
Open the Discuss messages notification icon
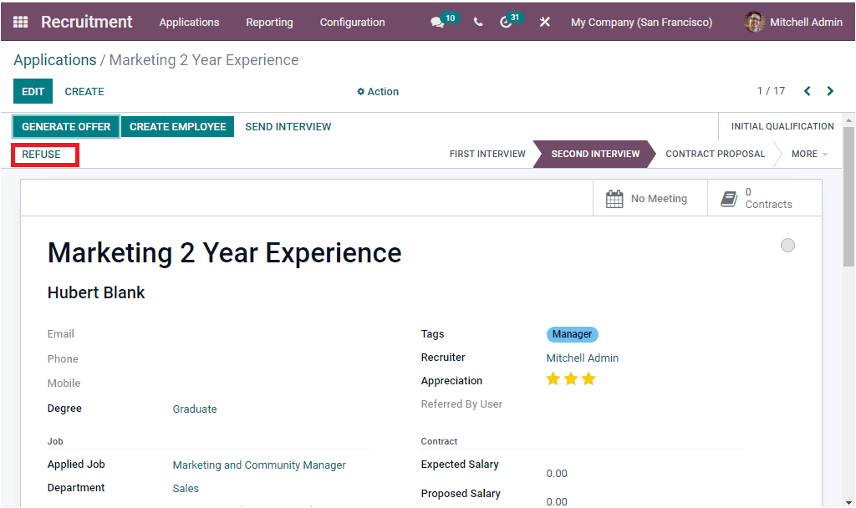tap(438, 22)
